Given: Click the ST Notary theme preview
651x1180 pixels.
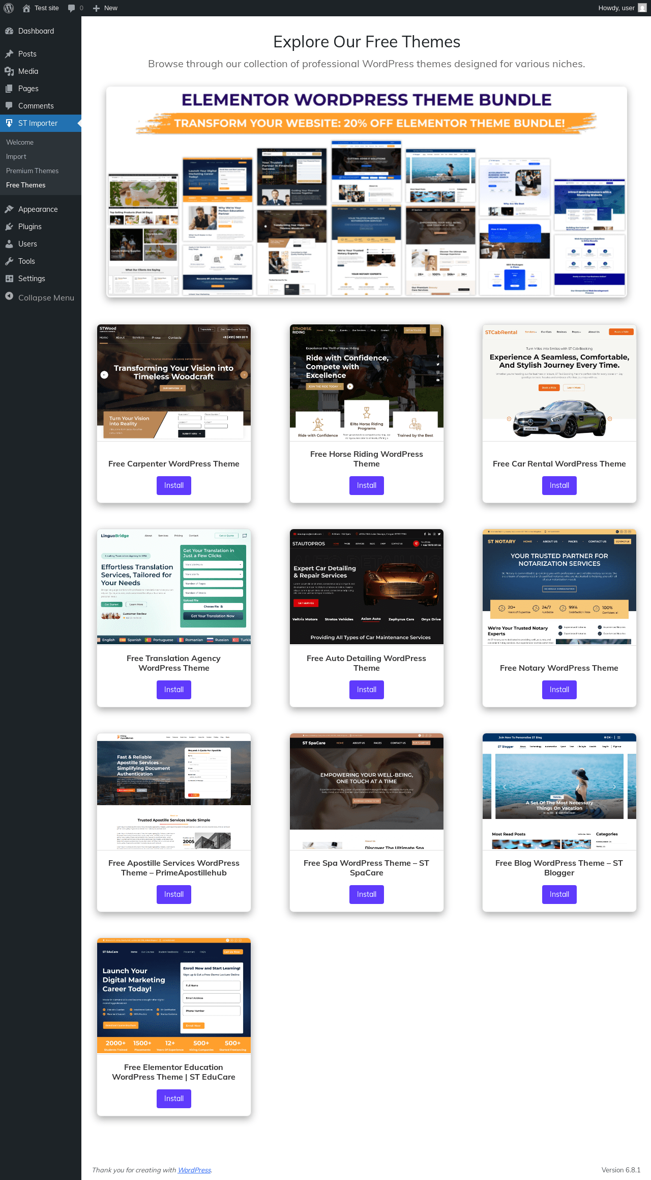Looking at the screenshot, I should (x=559, y=587).
